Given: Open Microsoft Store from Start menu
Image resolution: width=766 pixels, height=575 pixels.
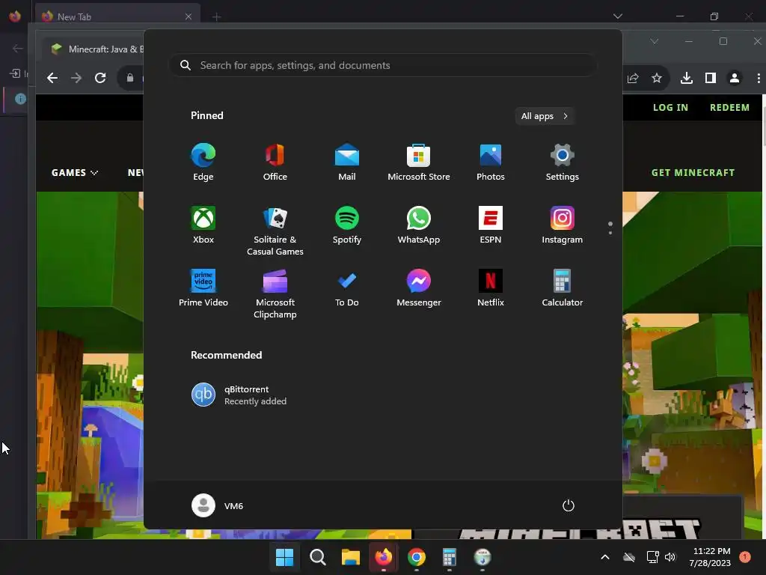Looking at the screenshot, I should point(419,162).
